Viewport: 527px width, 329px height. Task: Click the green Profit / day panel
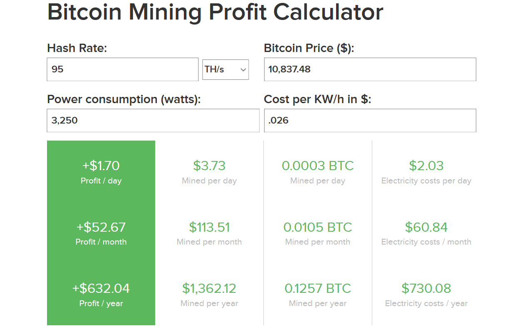click(101, 171)
